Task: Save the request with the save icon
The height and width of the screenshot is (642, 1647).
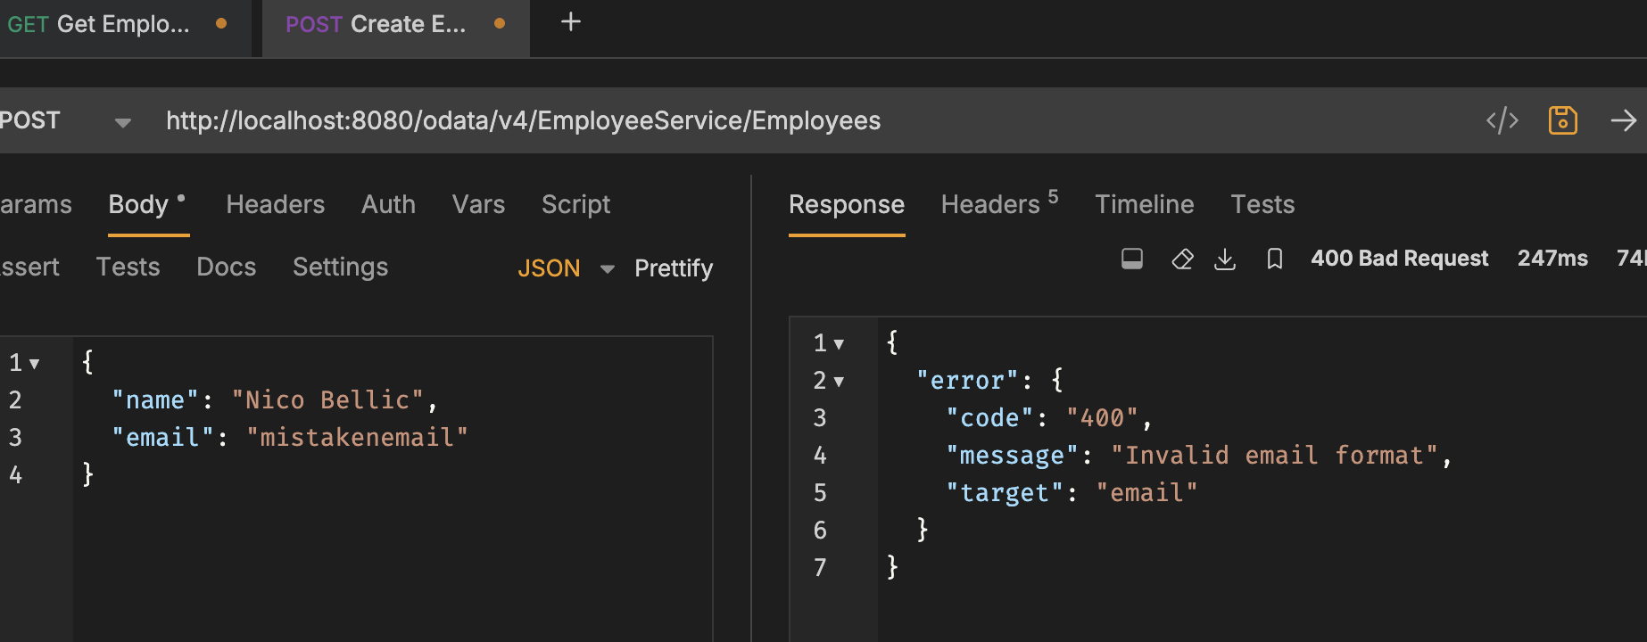Action: [1562, 120]
